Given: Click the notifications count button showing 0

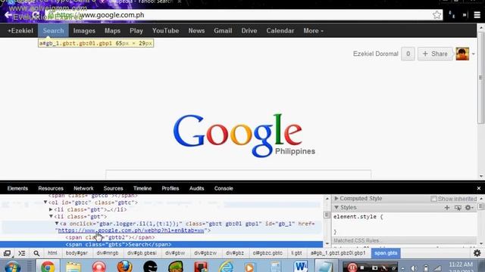Looking at the screenshot, I should pos(408,54).
